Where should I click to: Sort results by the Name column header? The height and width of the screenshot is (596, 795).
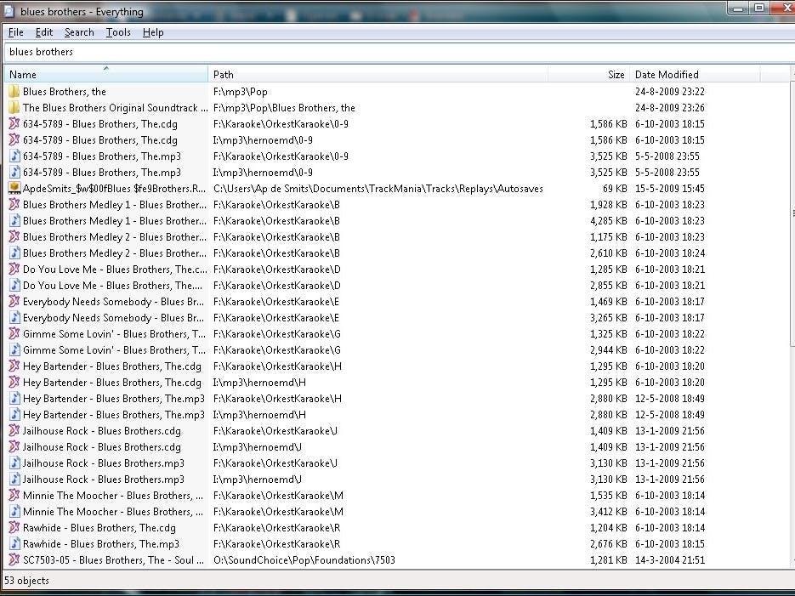pyautogui.click(x=106, y=74)
